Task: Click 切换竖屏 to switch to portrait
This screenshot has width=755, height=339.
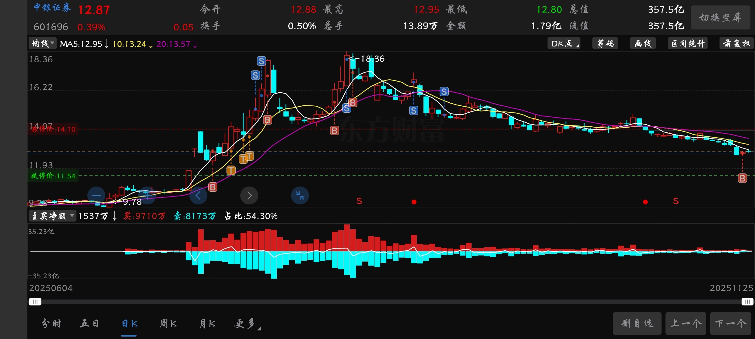Action: [720, 18]
